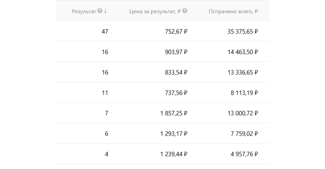325x169 pixels.
Task: Click Потрачено всего, ₽ column header
Action: pos(233,12)
